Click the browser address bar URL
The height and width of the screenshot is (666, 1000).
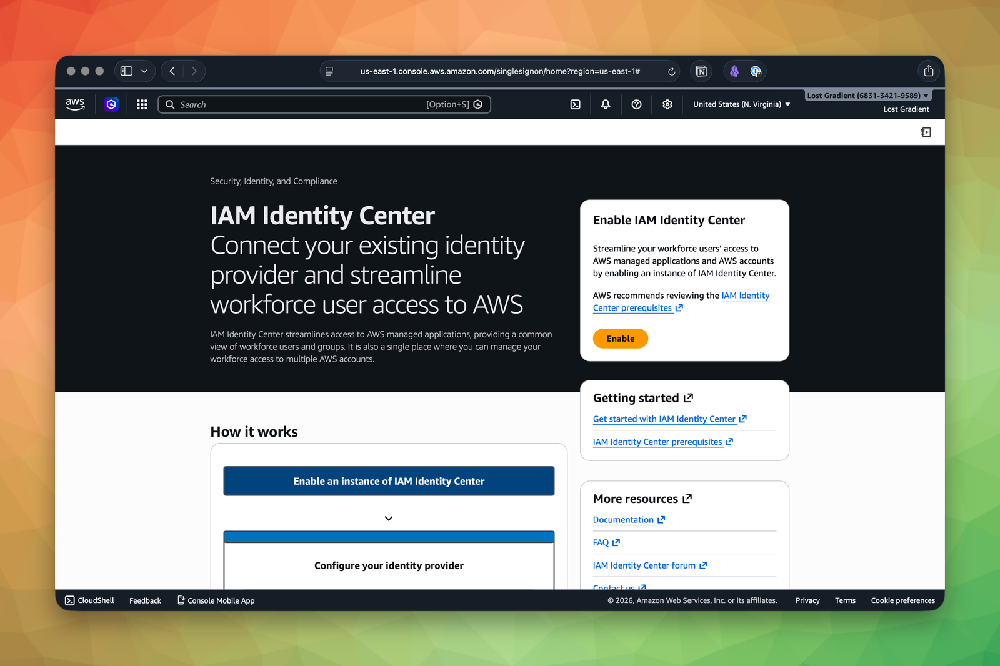pos(499,71)
